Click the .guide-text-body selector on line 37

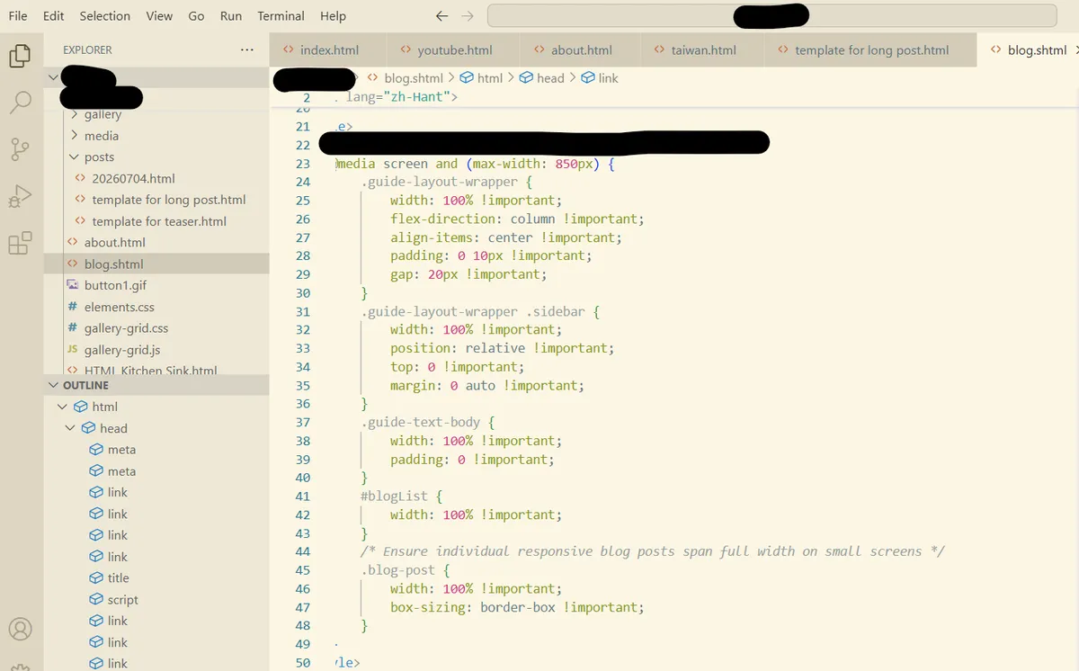pyautogui.click(x=421, y=422)
